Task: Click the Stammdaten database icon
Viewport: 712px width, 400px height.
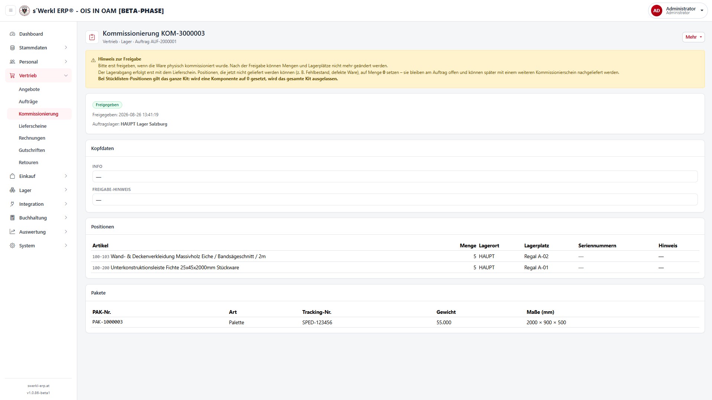Action: click(12, 48)
